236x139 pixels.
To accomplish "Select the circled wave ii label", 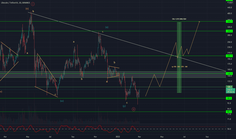I will [x=133, y=109].
